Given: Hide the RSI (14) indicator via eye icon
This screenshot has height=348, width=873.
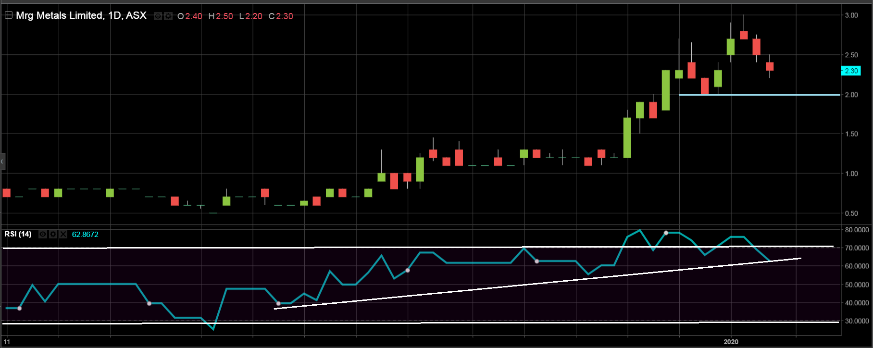Looking at the screenshot, I should coord(43,234).
